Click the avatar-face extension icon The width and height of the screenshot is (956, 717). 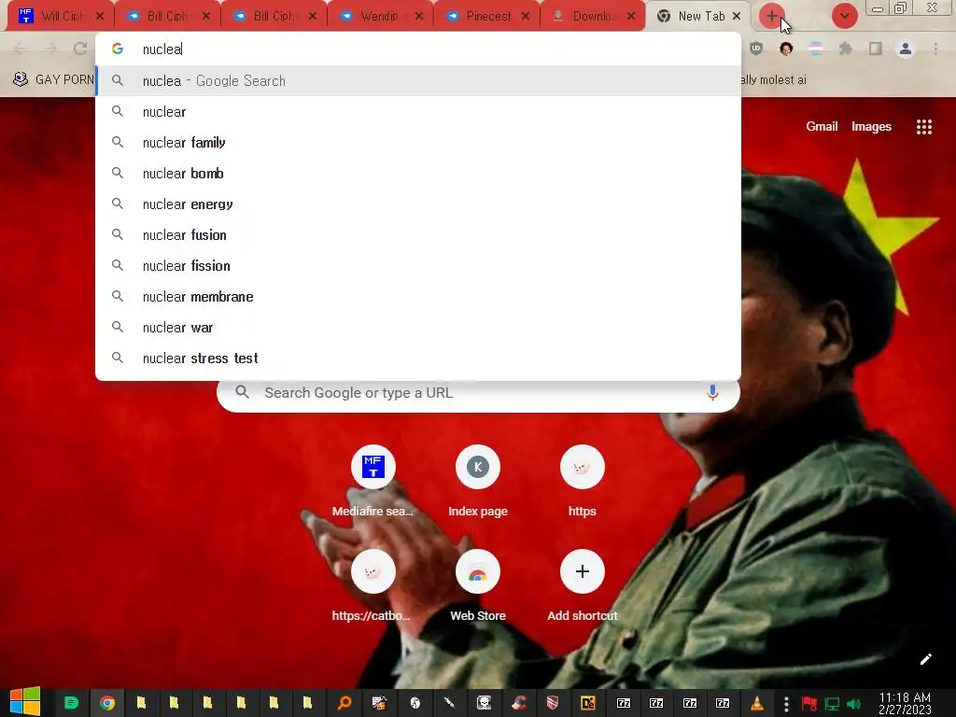click(786, 49)
